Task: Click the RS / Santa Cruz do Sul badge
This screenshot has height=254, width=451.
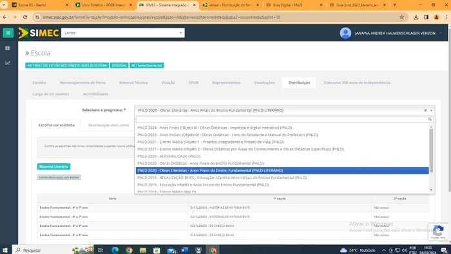Action: [147, 65]
